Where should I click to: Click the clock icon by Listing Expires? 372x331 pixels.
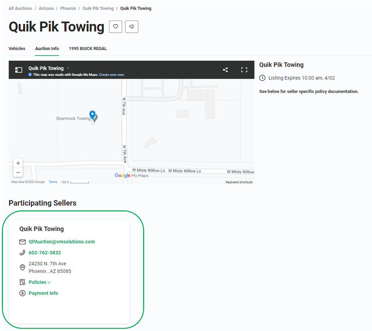tap(262, 78)
